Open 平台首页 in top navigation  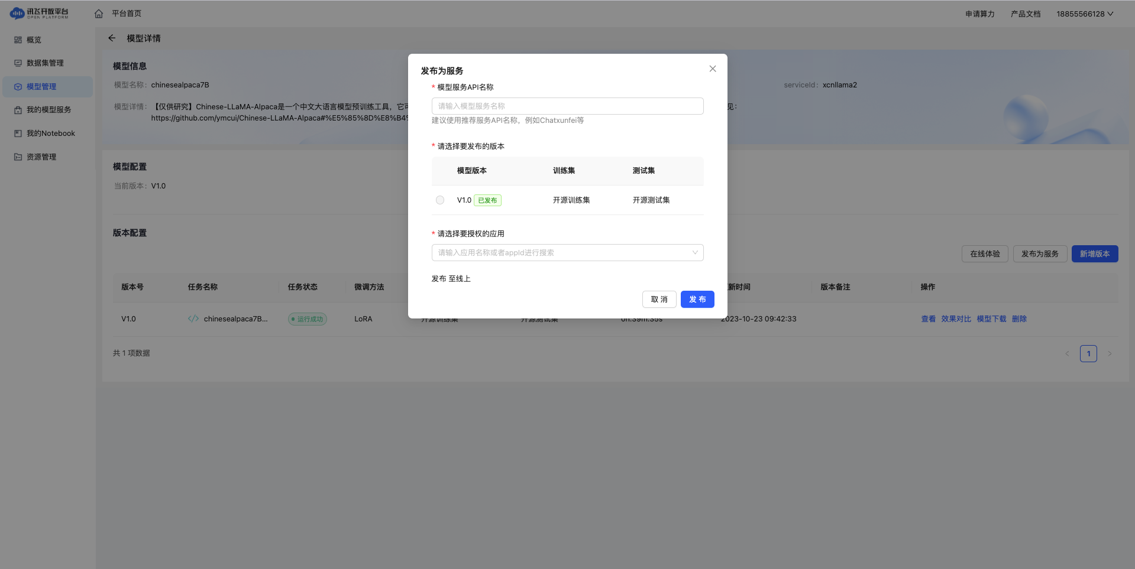pyautogui.click(x=127, y=14)
